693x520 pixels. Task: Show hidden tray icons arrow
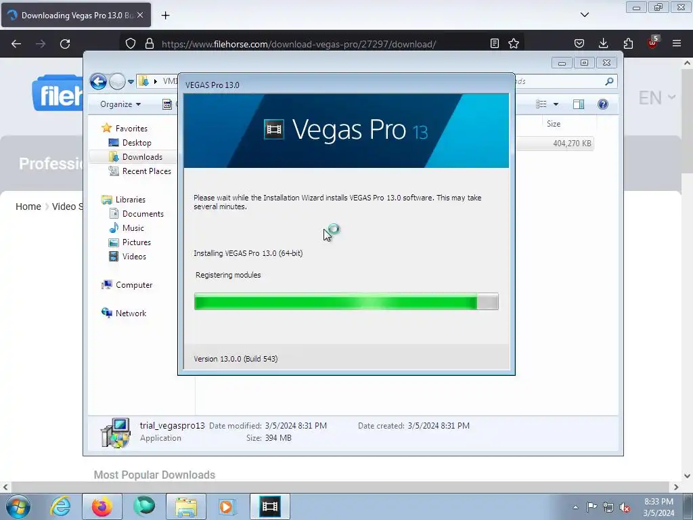coord(575,507)
